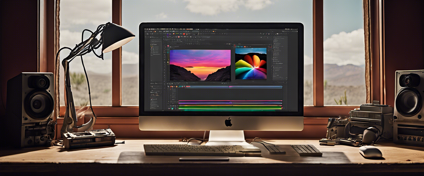Expand the first item in the left panel

[151, 45]
